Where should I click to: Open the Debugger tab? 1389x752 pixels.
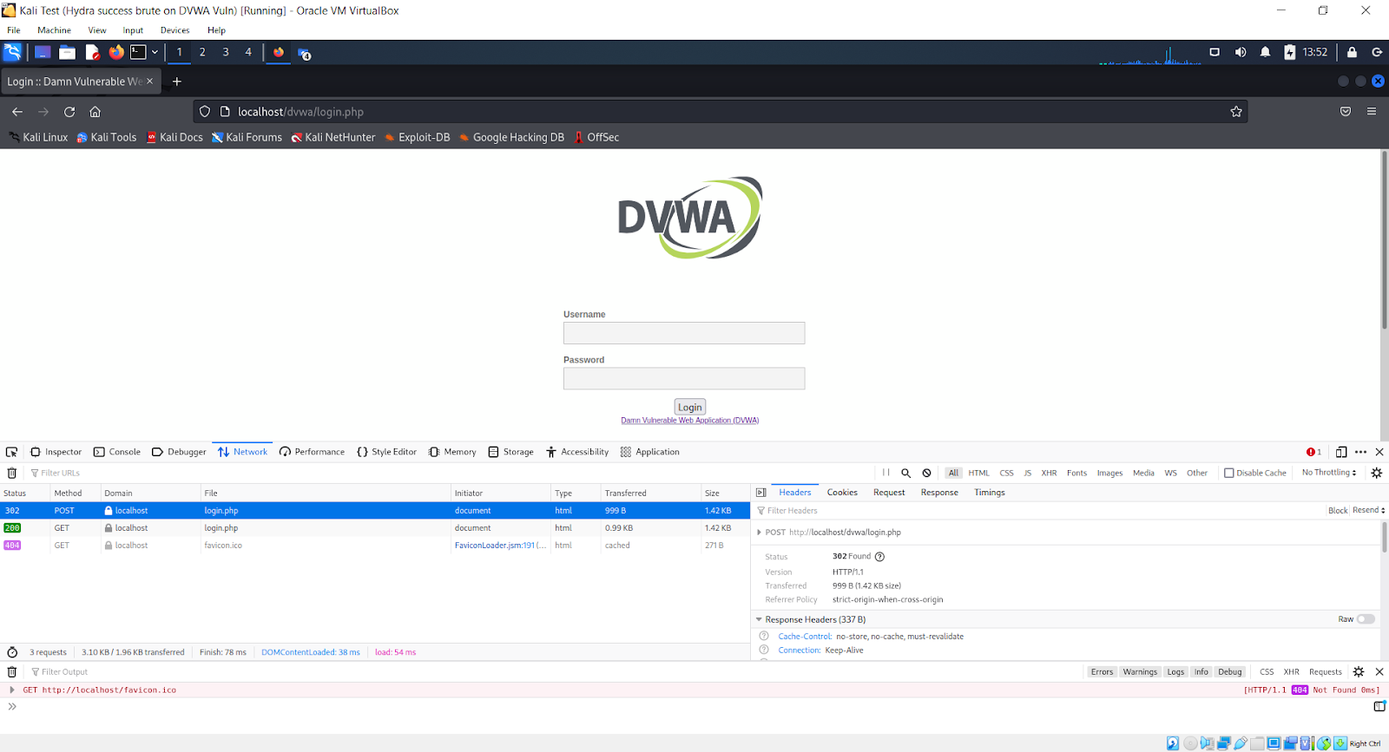point(179,452)
